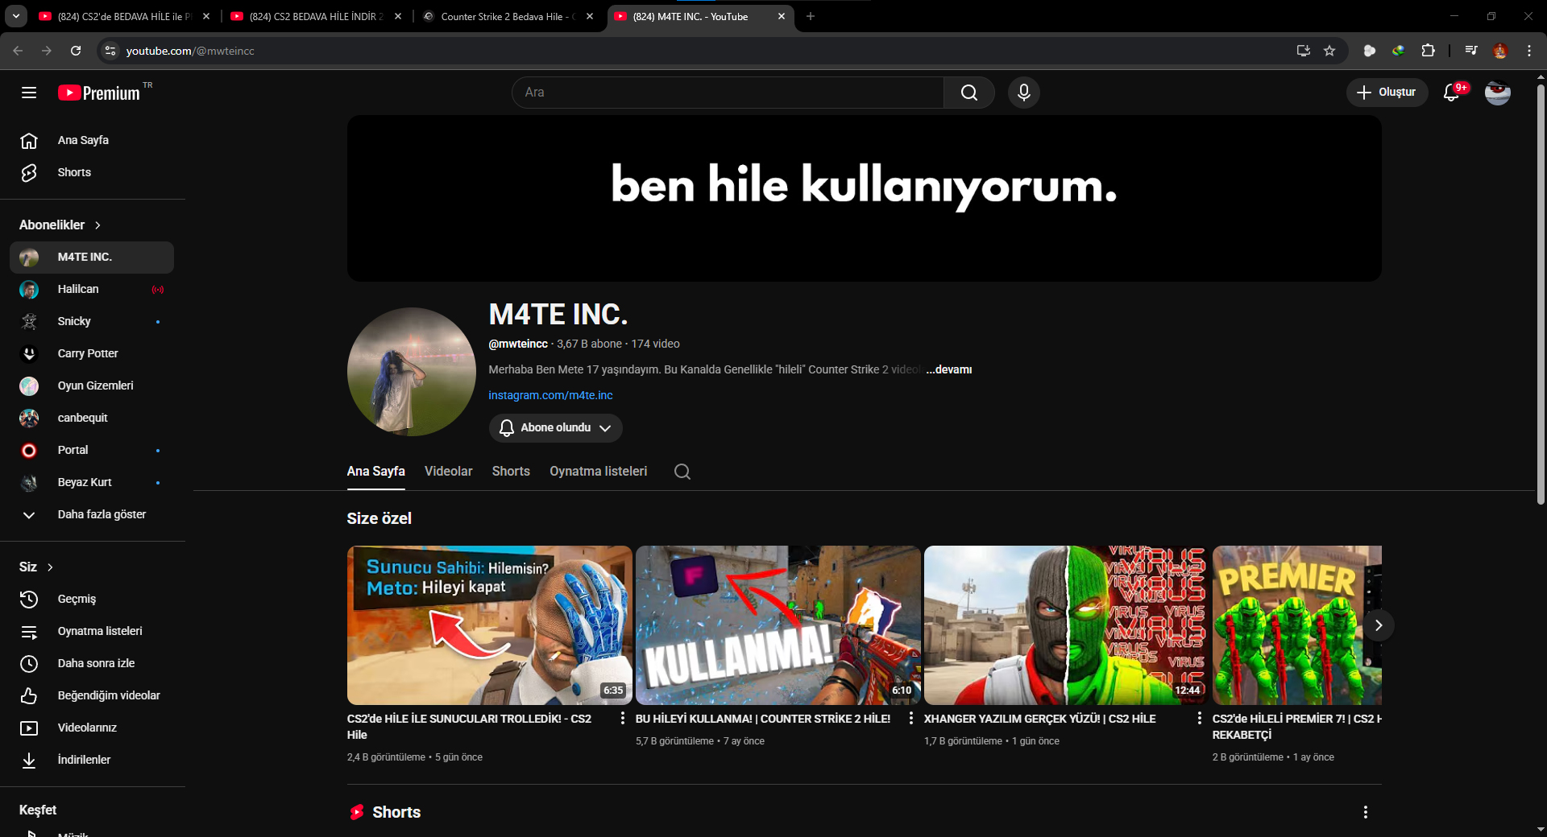Open the Snicky subscription channel

tap(92, 321)
